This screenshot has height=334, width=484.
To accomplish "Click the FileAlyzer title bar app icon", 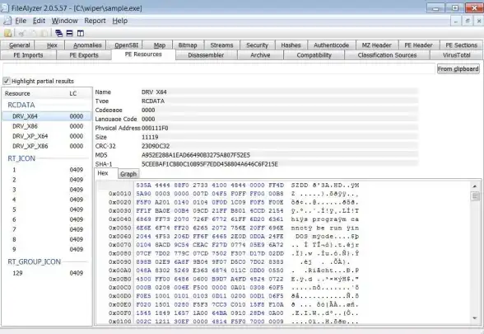I will pos(5,8).
